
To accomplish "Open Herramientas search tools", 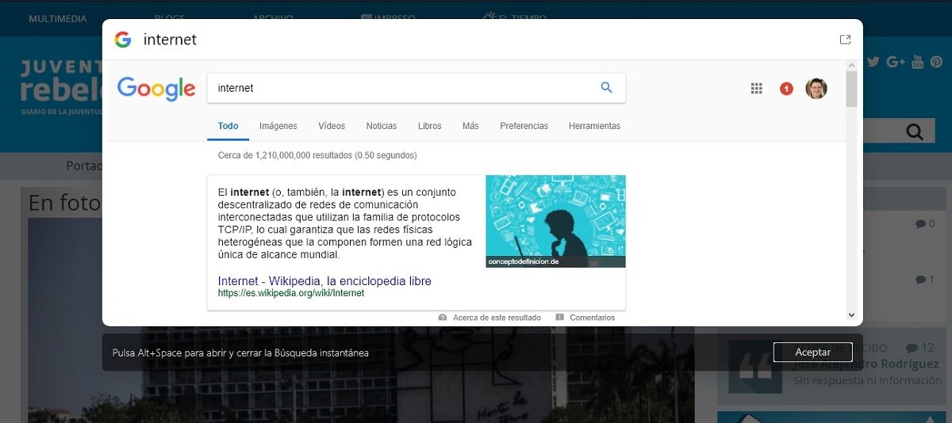I will tap(594, 126).
